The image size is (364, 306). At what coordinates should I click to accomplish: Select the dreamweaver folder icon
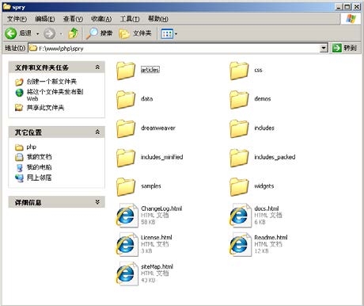[x=126, y=128]
